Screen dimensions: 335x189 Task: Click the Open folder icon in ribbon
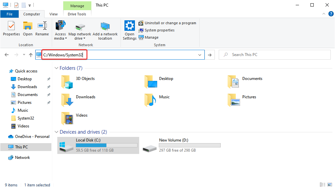28,28
